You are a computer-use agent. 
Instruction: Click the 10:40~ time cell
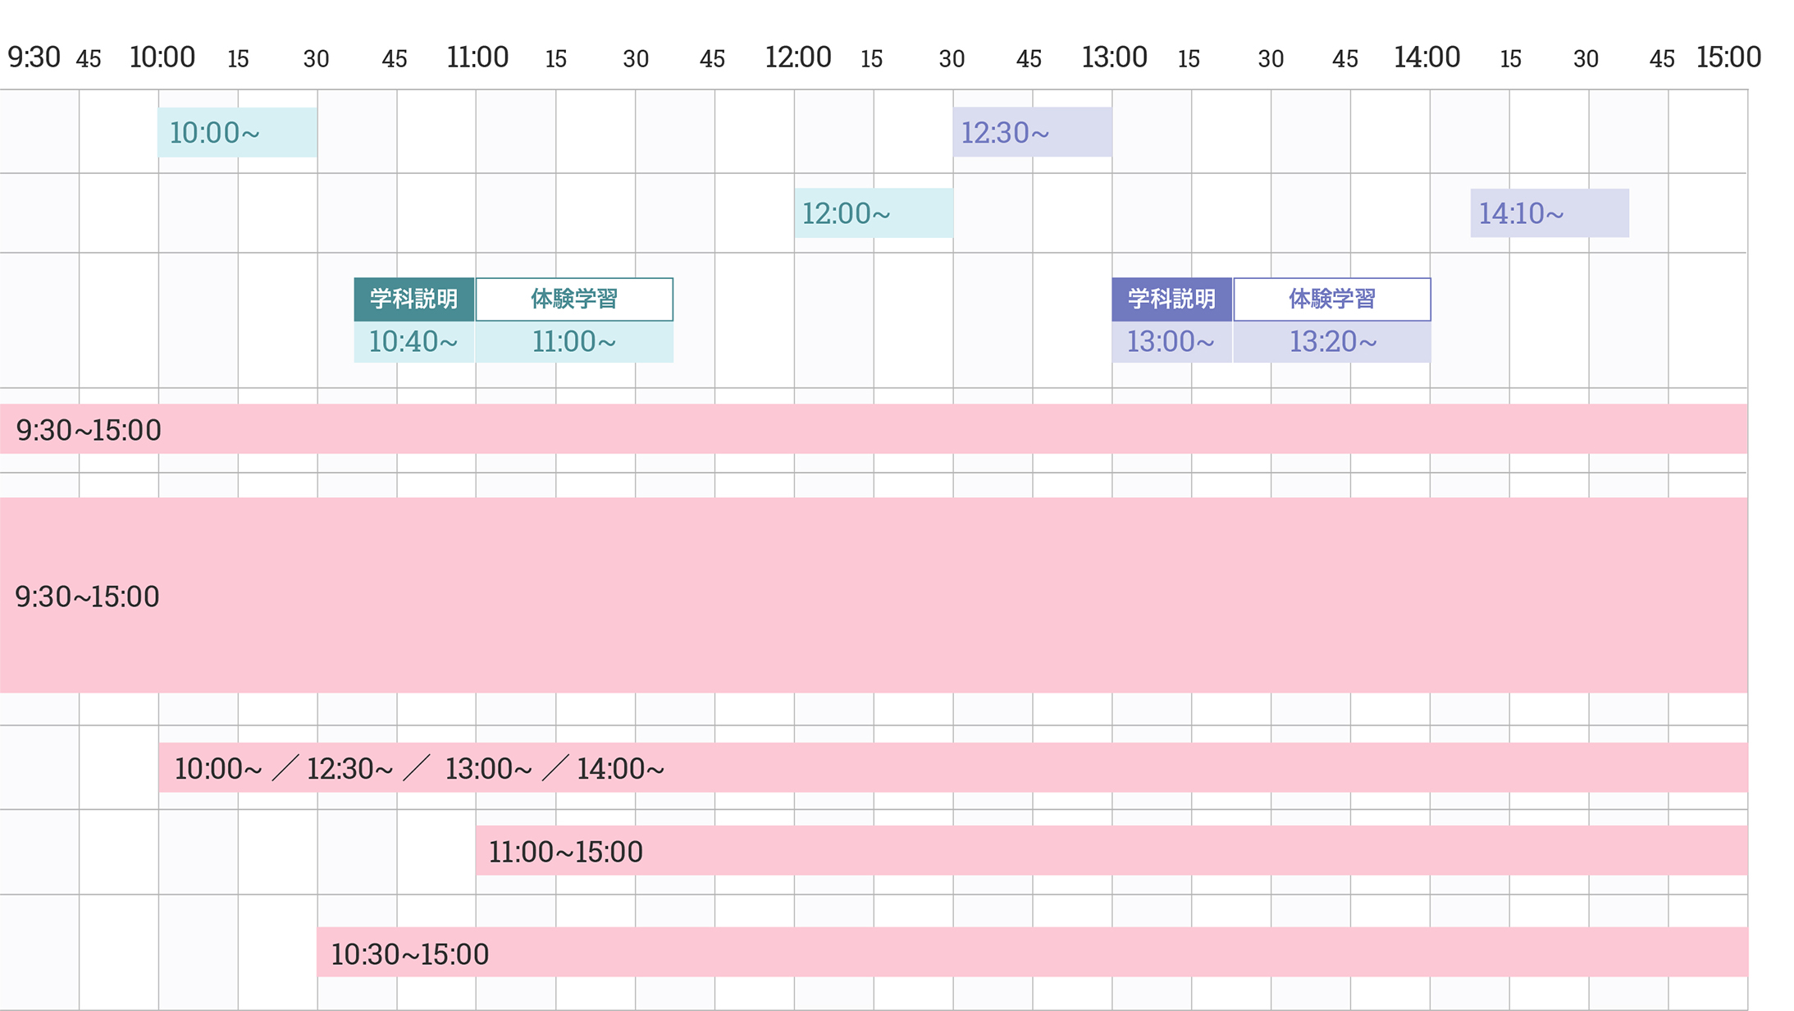[414, 341]
